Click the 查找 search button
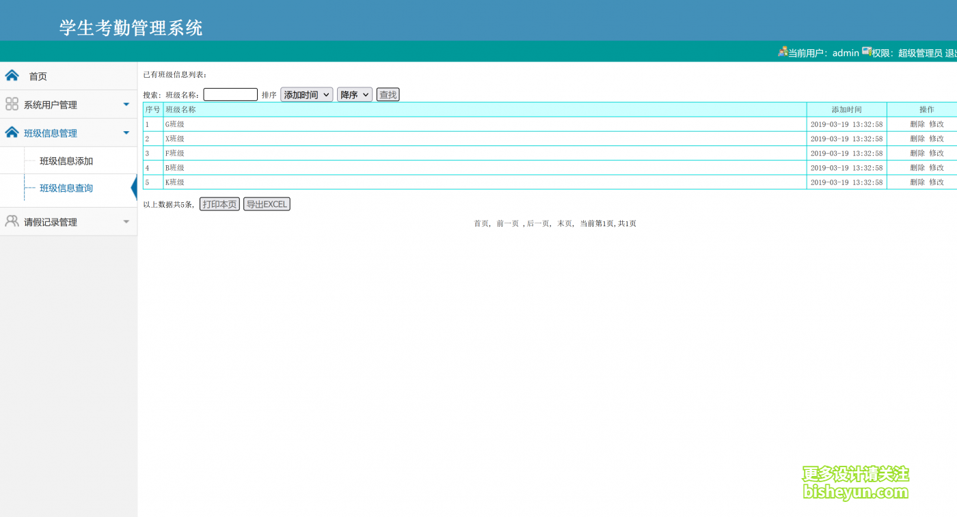 [388, 95]
